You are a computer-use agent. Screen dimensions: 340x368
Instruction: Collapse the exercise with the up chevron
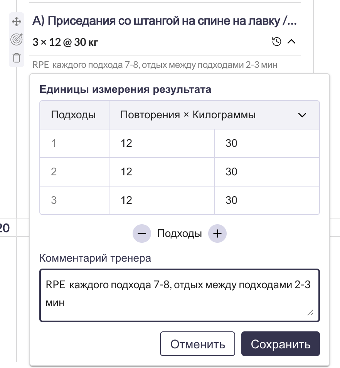292,42
